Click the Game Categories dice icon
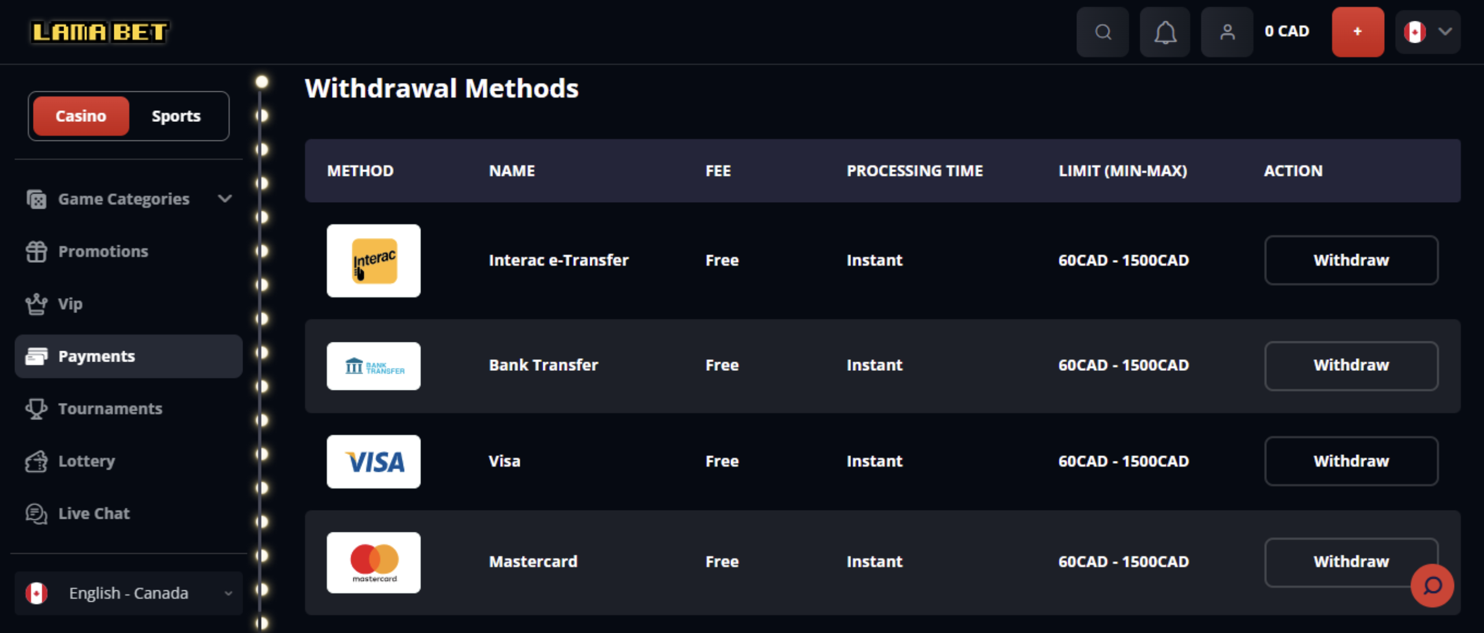Image resolution: width=1484 pixels, height=633 pixels. click(x=36, y=199)
